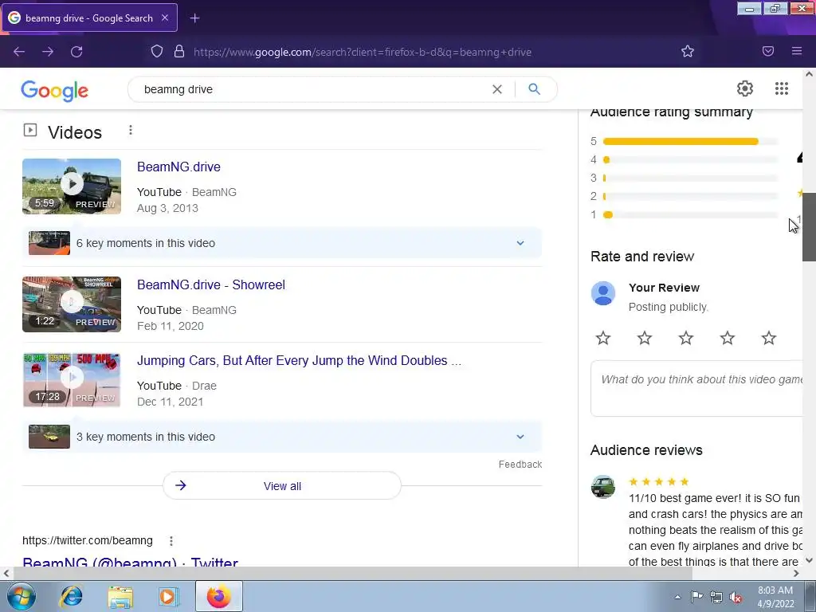Click the 1-star rating bar

click(x=690, y=214)
